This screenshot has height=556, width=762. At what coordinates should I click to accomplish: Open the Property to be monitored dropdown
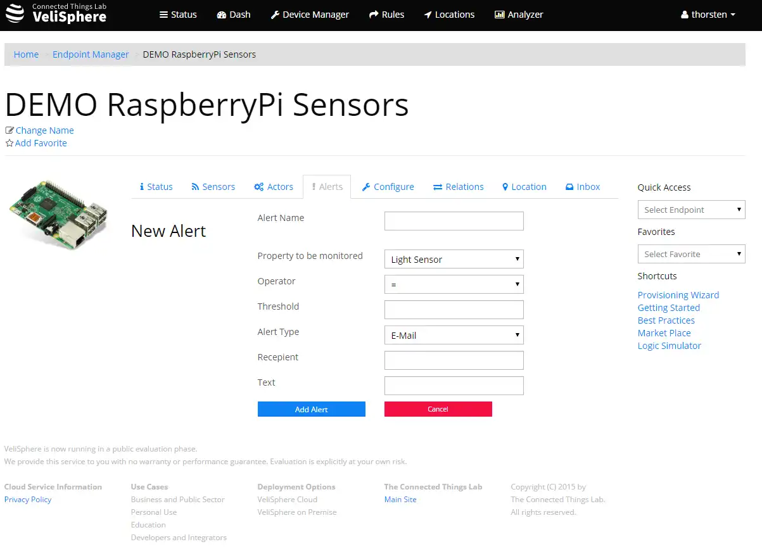[x=454, y=259]
